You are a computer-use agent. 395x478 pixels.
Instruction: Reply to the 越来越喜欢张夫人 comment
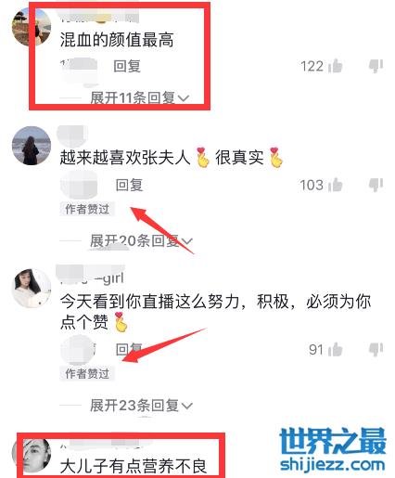(x=129, y=185)
